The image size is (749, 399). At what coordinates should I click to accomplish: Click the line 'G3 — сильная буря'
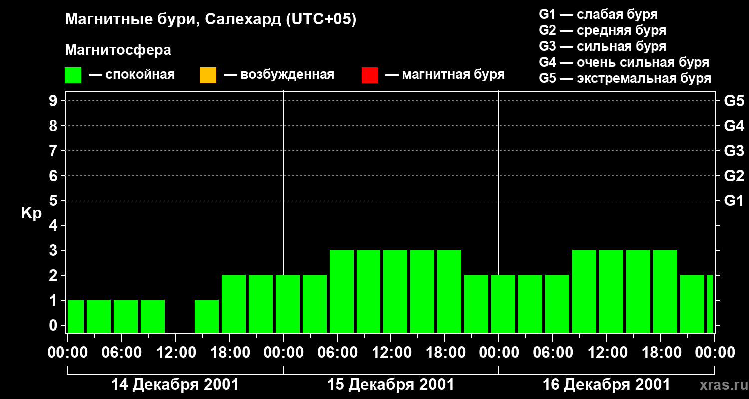[x=603, y=46]
